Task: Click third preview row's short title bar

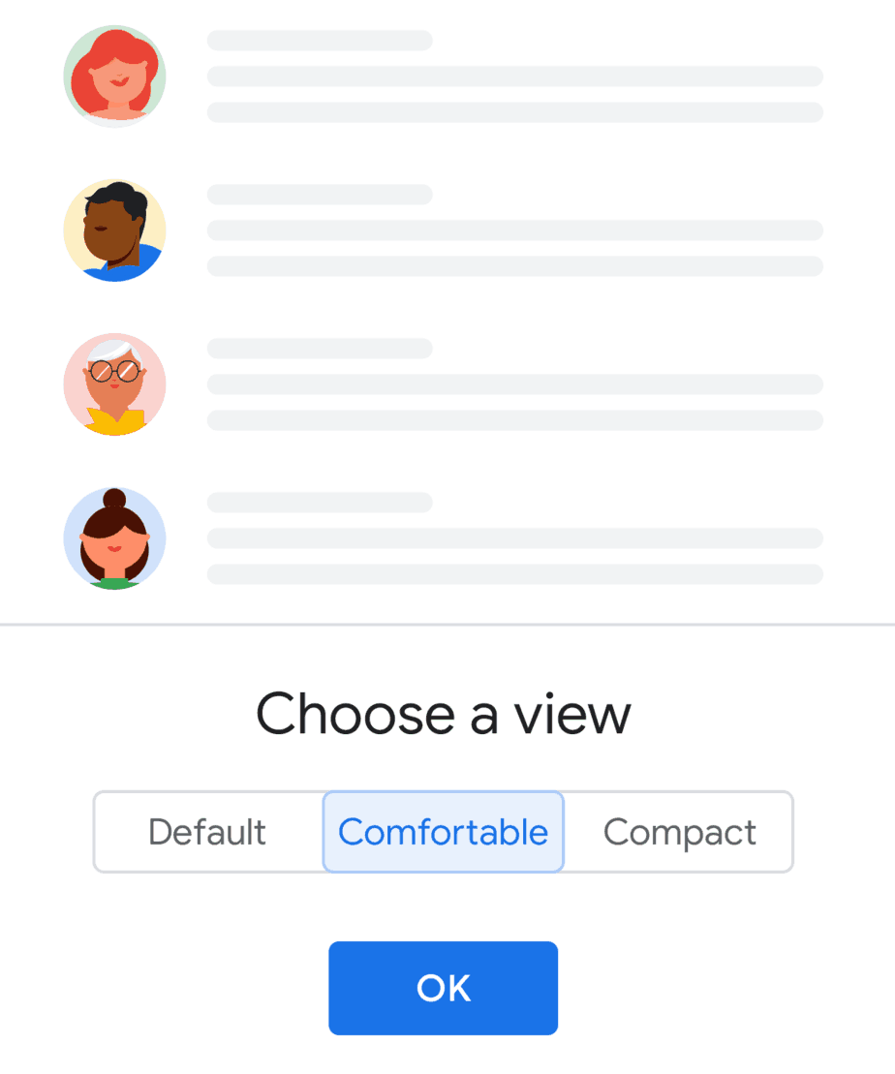Action: pos(320,349)
